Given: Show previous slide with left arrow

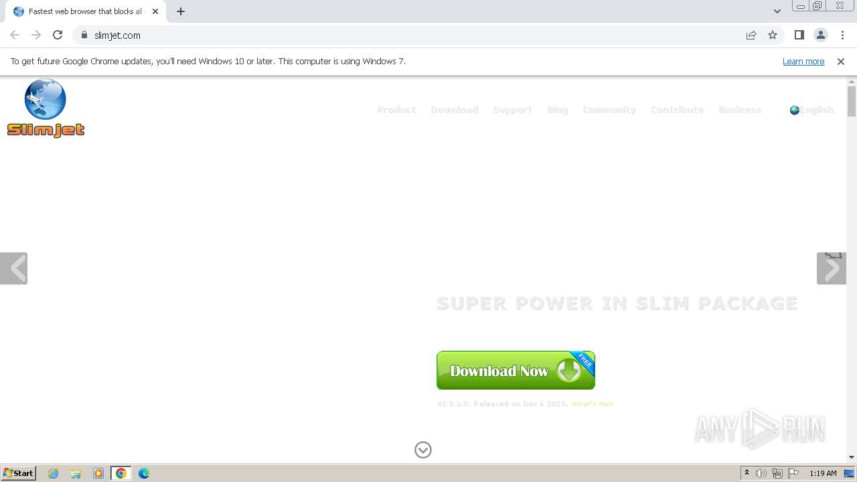Looking at the screenshot, I should coord(13,268).
